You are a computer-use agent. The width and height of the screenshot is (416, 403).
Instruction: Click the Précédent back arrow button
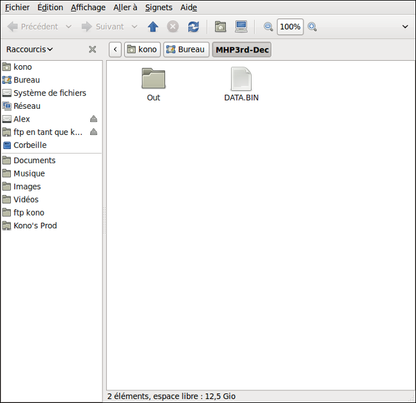tap(33, 26)
